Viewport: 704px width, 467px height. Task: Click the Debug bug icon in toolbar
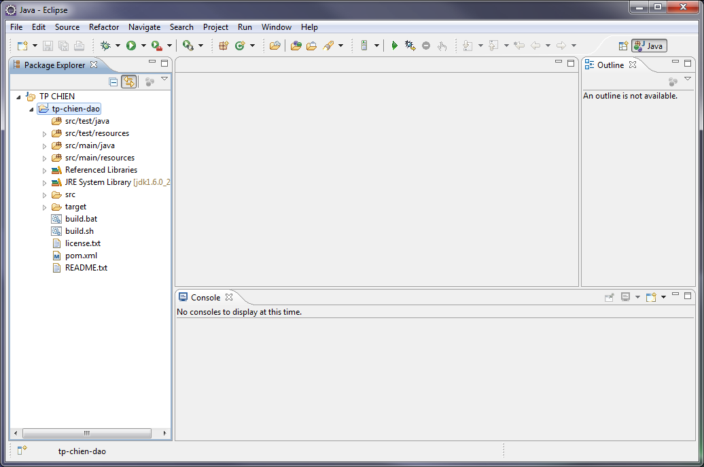(x=105, y=46)
